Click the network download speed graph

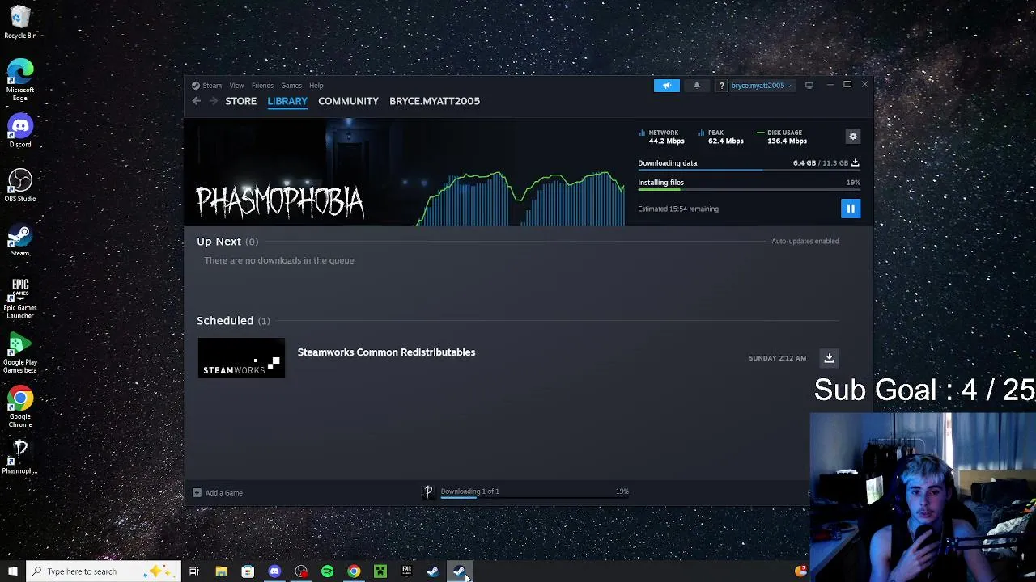click(522, 198)
